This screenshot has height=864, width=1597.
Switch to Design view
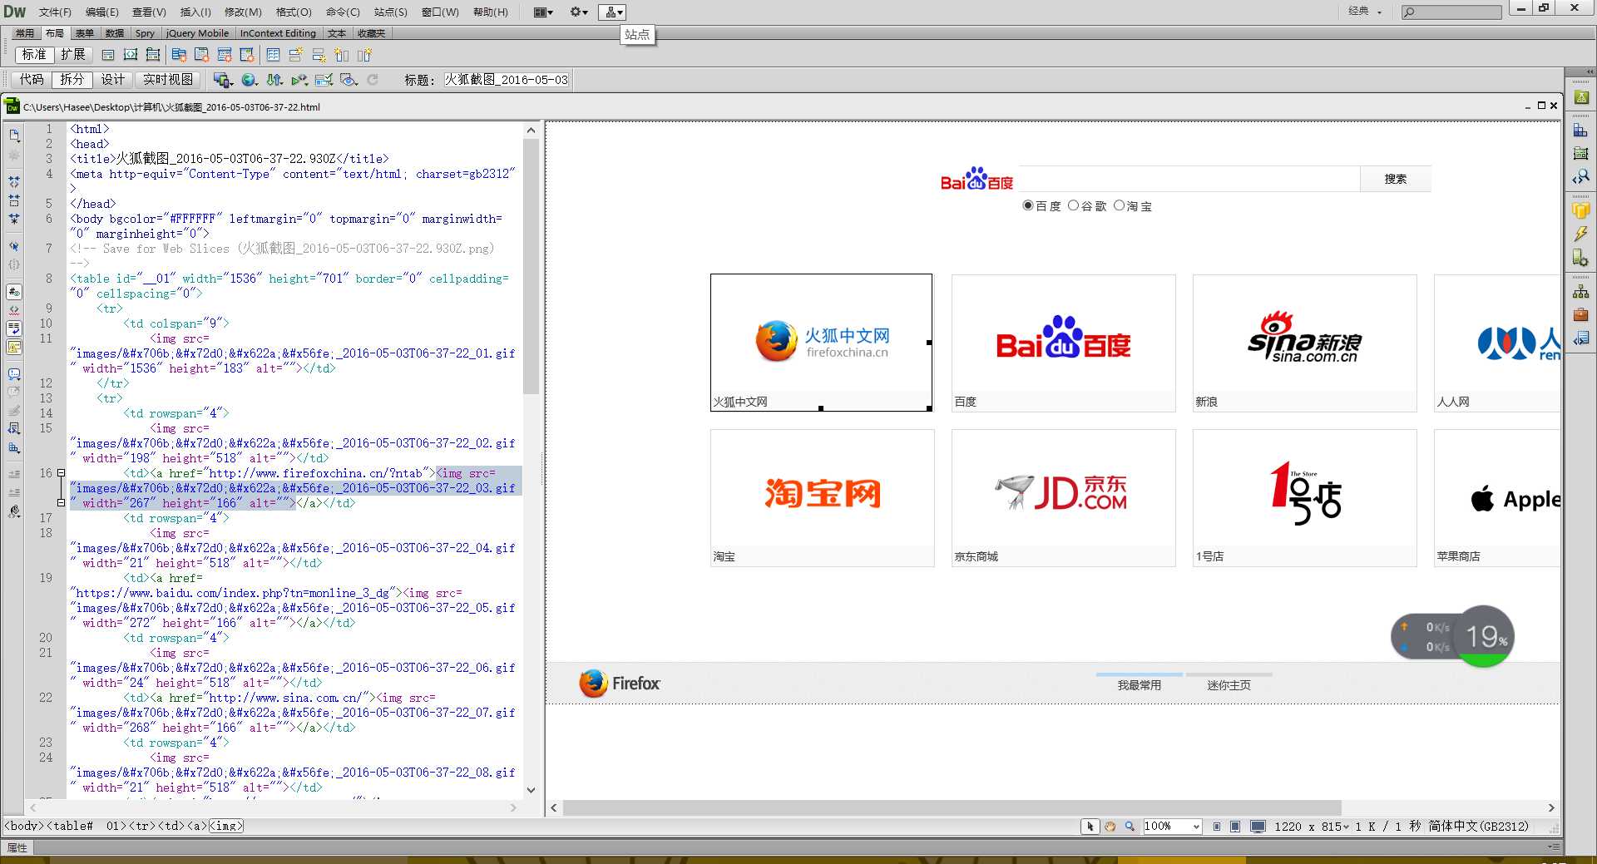point(113,80)
